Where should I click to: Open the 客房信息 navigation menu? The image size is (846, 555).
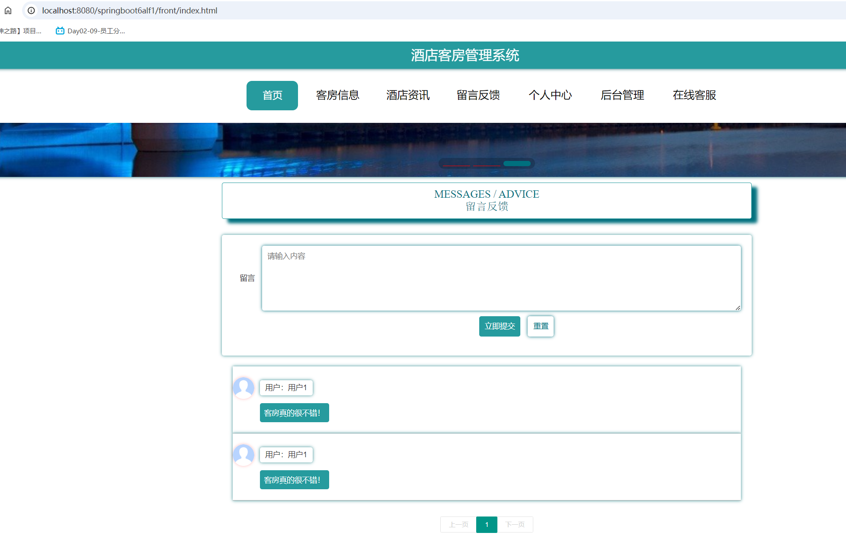(338, 95)
